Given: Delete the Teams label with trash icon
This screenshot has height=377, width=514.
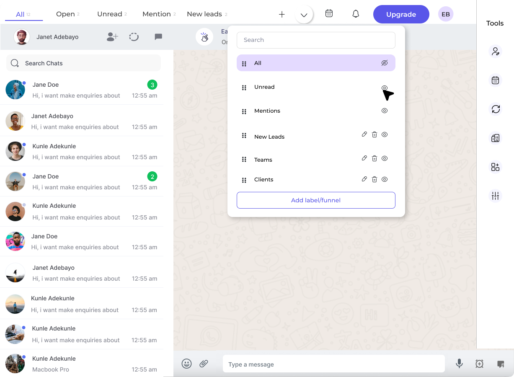Looking at the screenshot, I should point(375,158).
